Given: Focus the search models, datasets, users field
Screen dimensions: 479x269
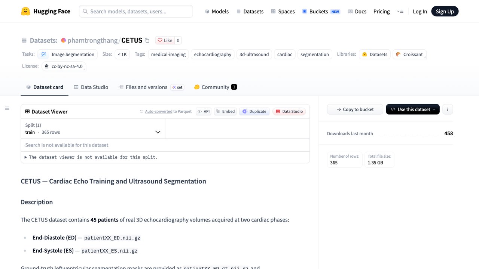Looking at the screenshot, I should coord(136,11).
